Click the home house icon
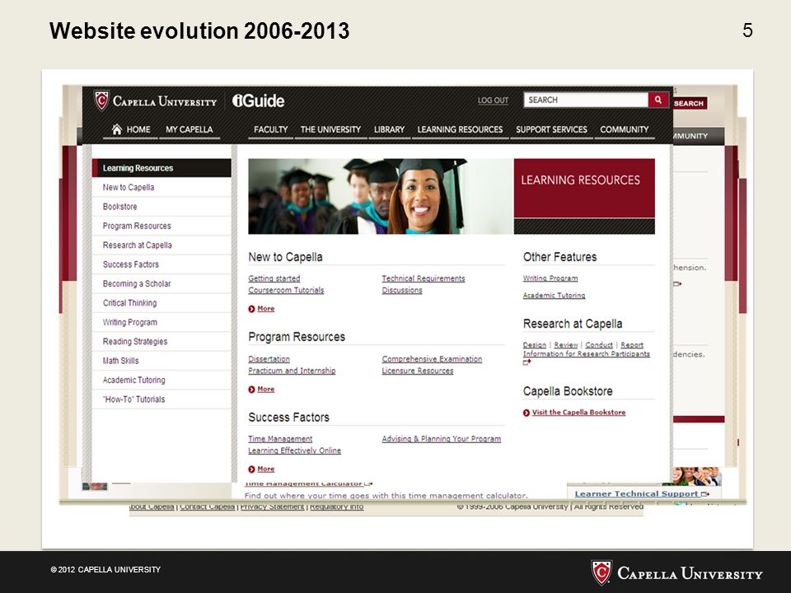 (117, 129)
